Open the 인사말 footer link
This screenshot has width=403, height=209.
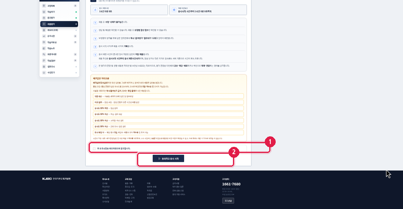pos(104,183)
